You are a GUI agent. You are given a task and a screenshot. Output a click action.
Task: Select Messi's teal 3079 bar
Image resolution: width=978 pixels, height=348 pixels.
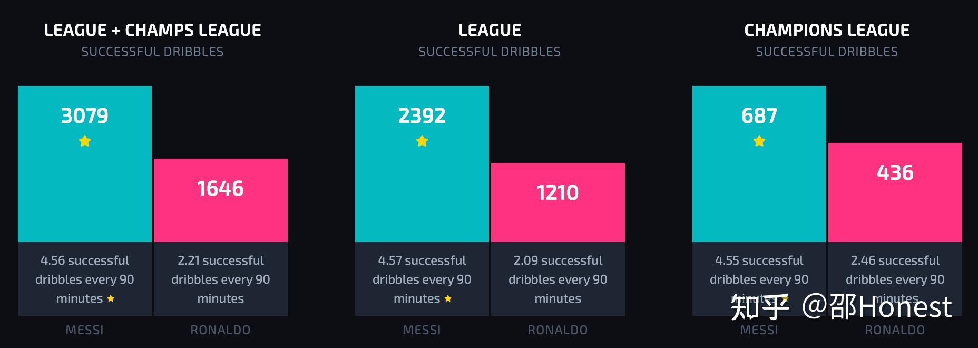[x=85, y=164]
